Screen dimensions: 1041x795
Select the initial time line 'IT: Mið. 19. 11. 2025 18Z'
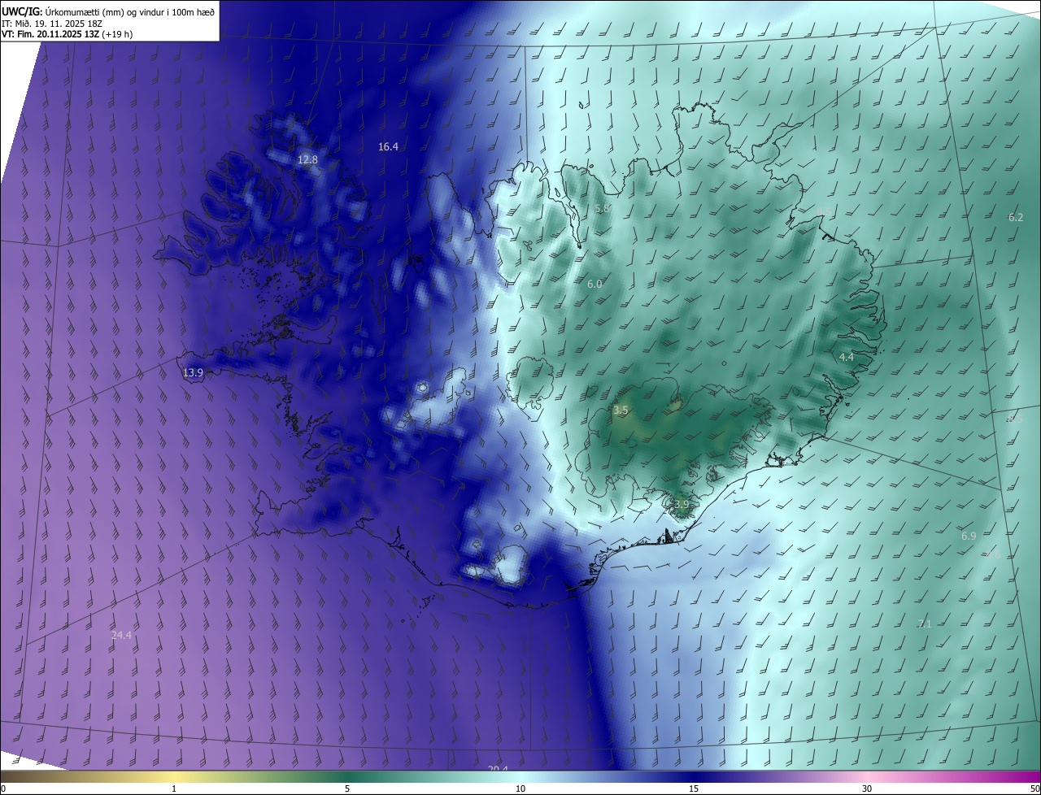point(54,24)
